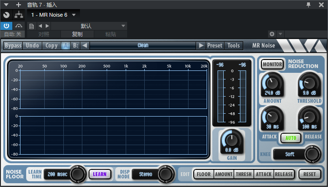The width and height of the screenshot is (328, 187).
Task: Click the DISP MODE Stereo field
Action: pos(146,174)
